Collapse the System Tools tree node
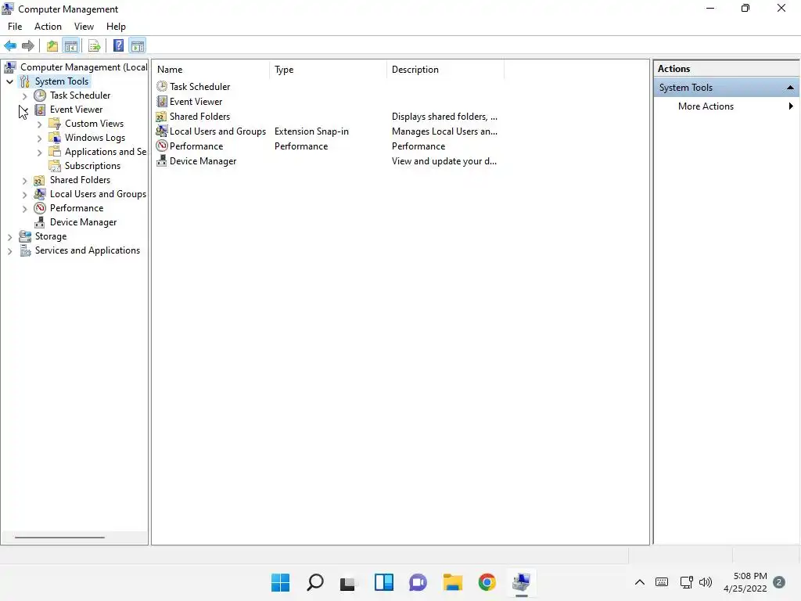The height and width of the screenshot is (601, 801). 9,81
